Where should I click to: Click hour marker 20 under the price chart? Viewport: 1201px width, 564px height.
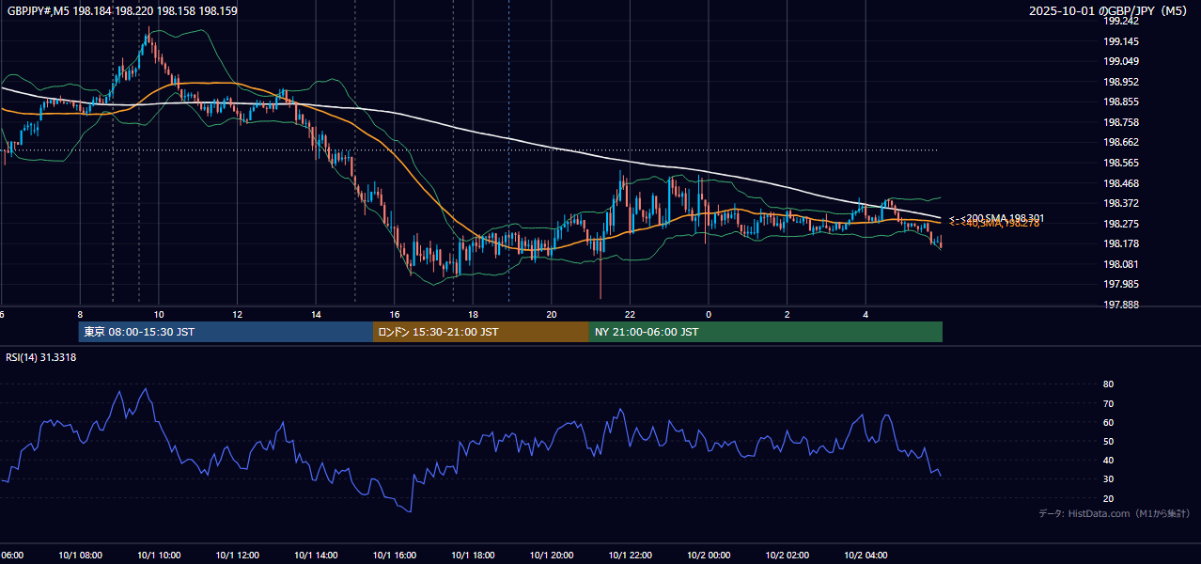coord(552,314)
